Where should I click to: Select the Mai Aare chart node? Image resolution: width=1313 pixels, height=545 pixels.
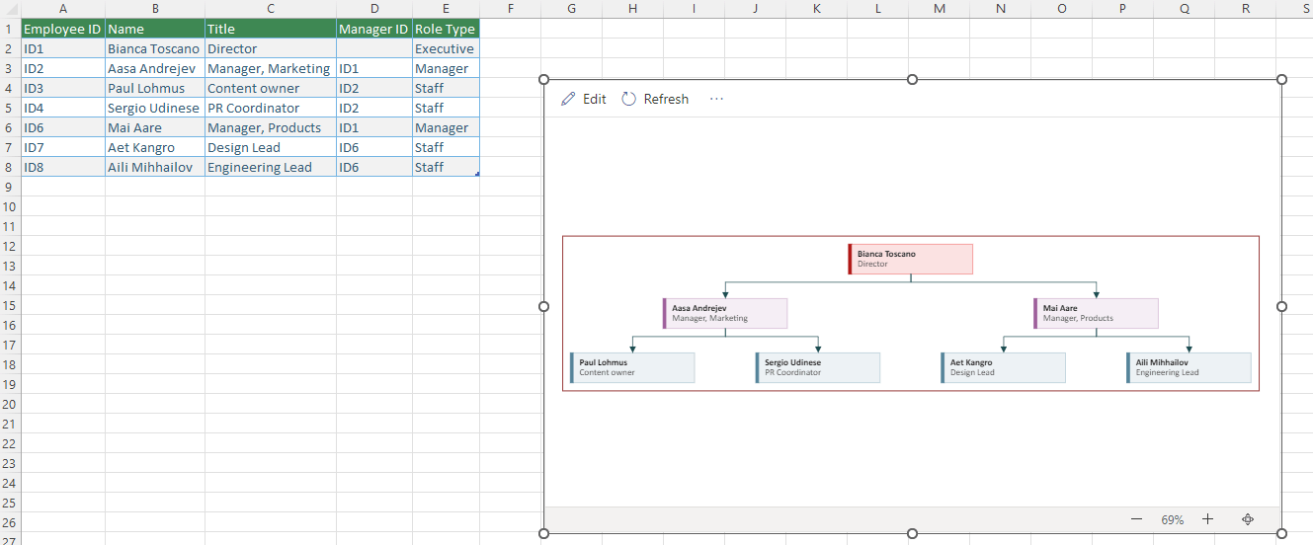pyautogui.click(x=1096, y=313)
